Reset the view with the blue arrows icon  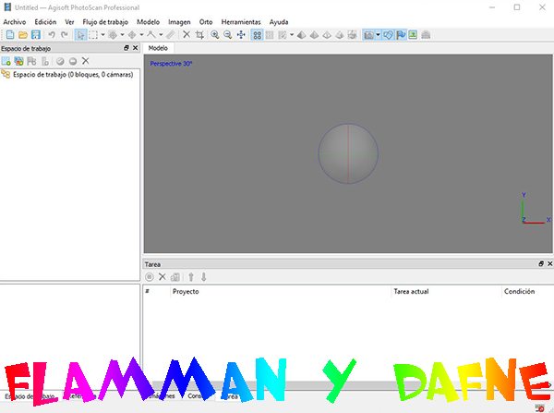(241, 35)
